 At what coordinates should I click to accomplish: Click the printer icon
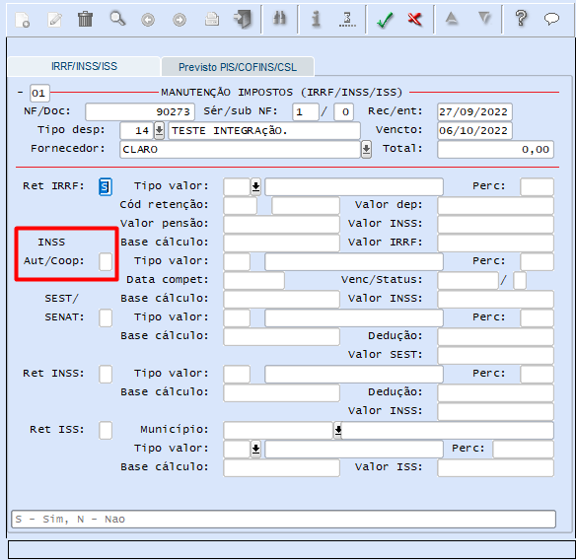click(212, 19)
